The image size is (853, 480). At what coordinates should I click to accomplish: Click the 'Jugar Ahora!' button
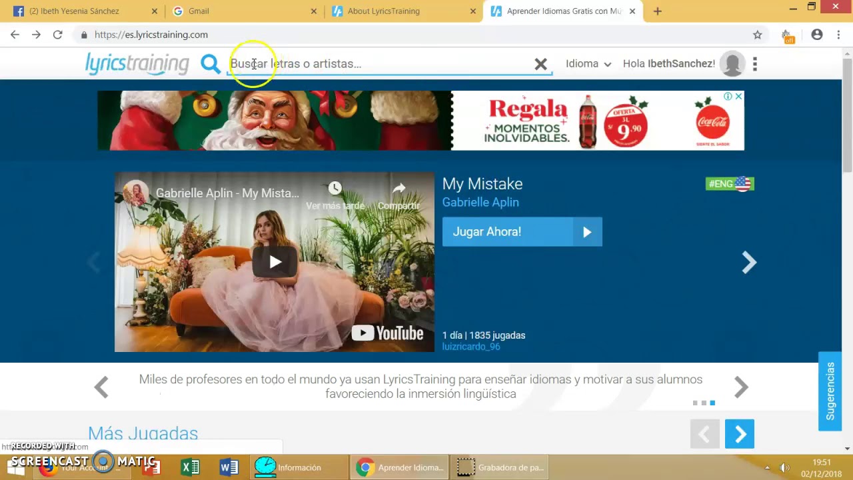[522, 232]
